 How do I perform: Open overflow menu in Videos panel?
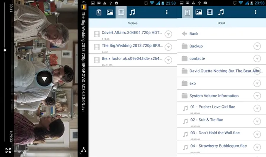(166, 12)
